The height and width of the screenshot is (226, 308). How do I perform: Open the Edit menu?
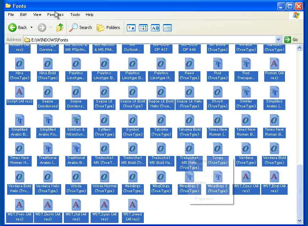23,15
